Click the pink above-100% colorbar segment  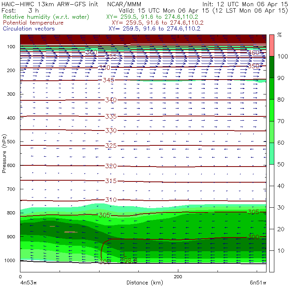272,45
